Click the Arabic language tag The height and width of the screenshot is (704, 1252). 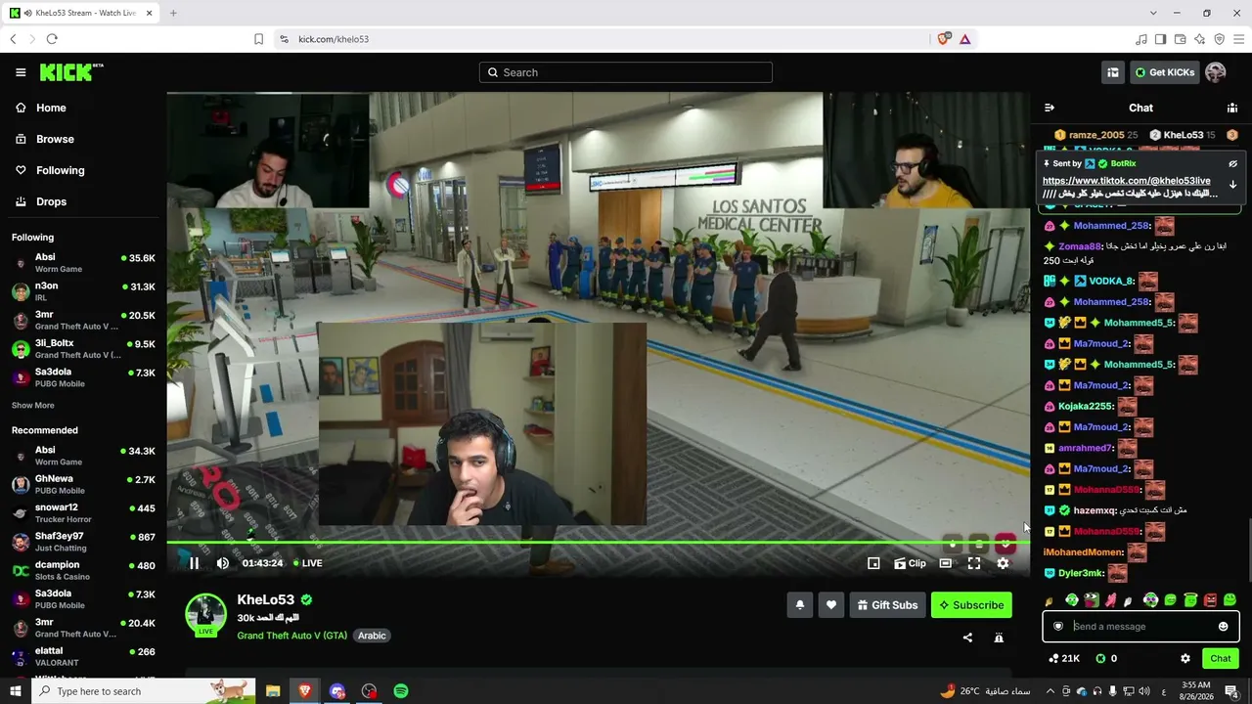pos(372,636)
